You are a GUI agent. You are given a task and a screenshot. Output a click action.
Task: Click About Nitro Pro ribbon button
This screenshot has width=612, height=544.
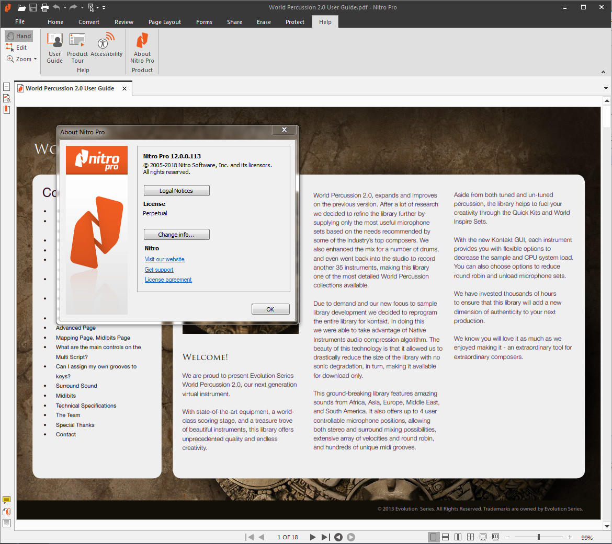[142, 48]
